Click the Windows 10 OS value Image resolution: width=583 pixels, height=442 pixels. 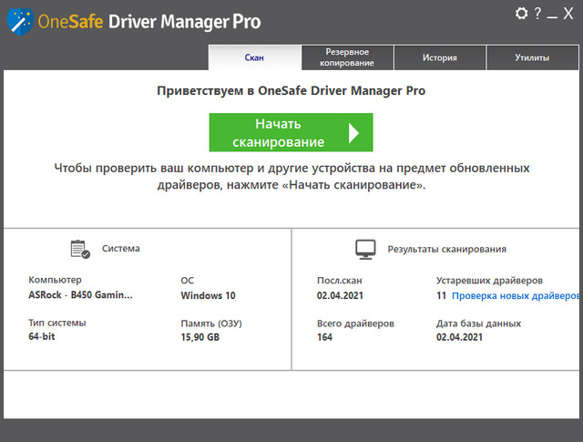(208, 296)
